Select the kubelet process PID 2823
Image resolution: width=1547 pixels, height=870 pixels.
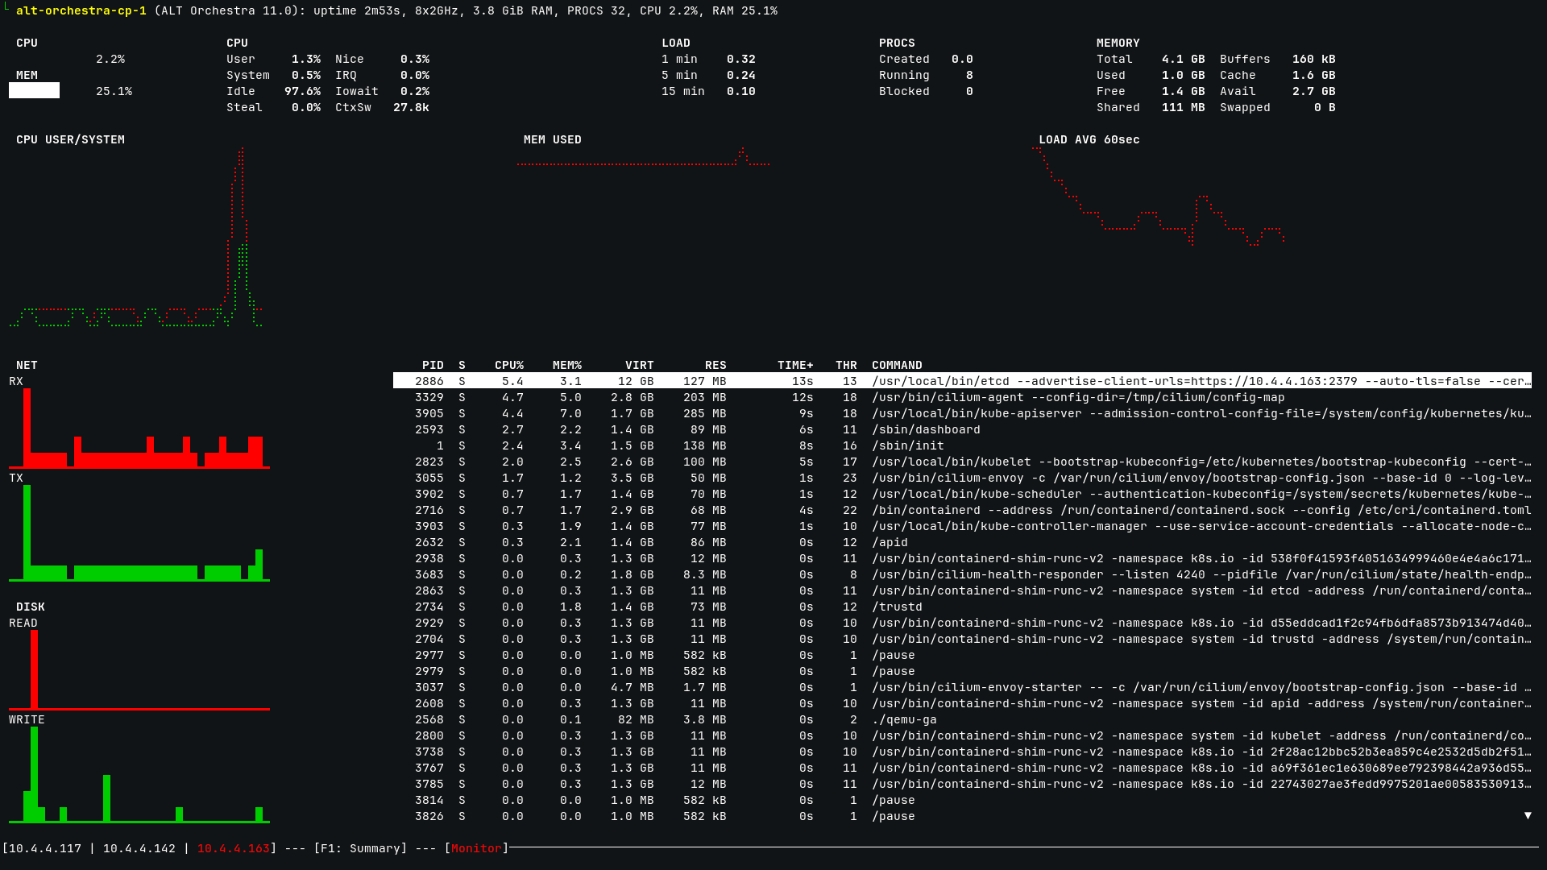[x=962, y=462]
